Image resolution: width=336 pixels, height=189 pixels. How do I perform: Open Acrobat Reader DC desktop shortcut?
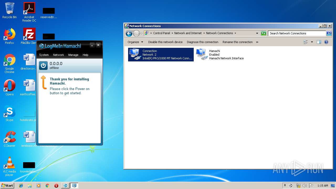[29, 12]
